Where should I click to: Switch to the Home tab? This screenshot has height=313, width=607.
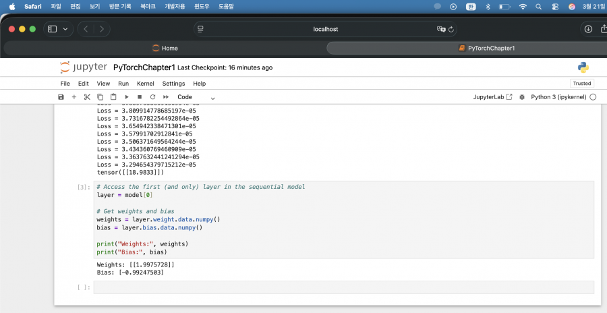[165, 49]
